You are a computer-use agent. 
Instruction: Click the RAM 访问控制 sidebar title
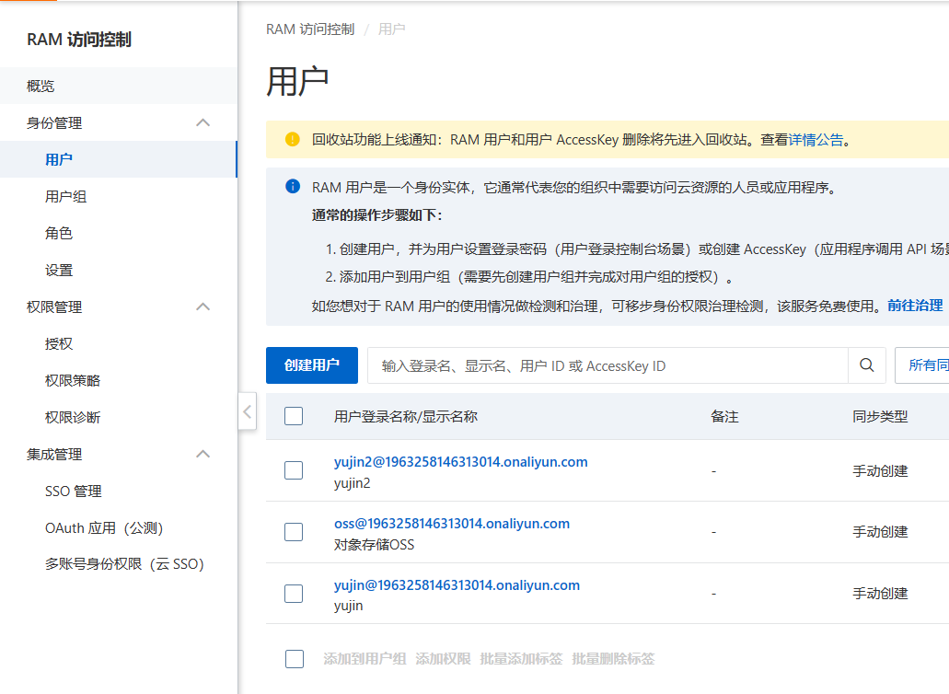78,40
